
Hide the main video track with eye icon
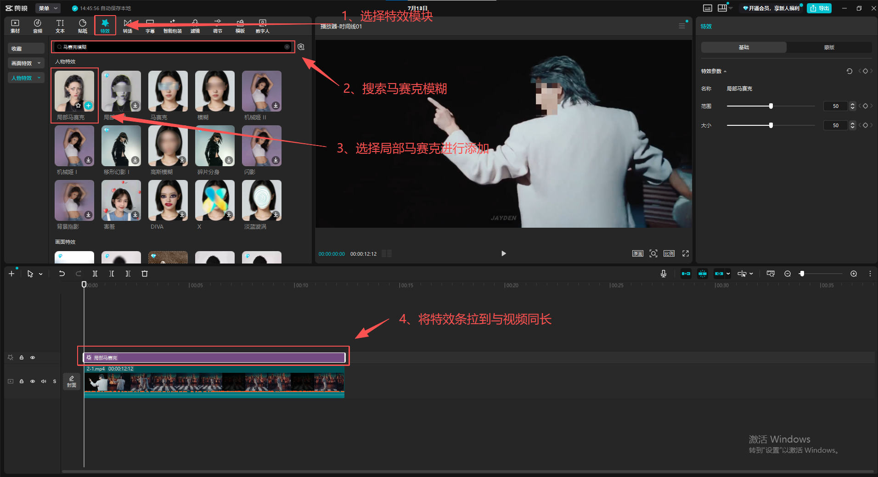(x=33, y=382)
